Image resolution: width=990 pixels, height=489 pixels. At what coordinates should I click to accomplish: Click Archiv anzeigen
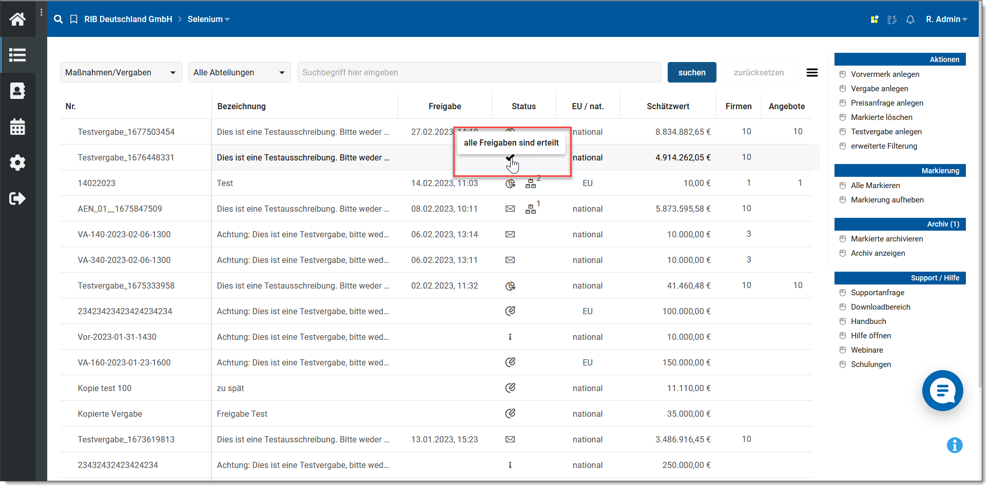[878, 253]
